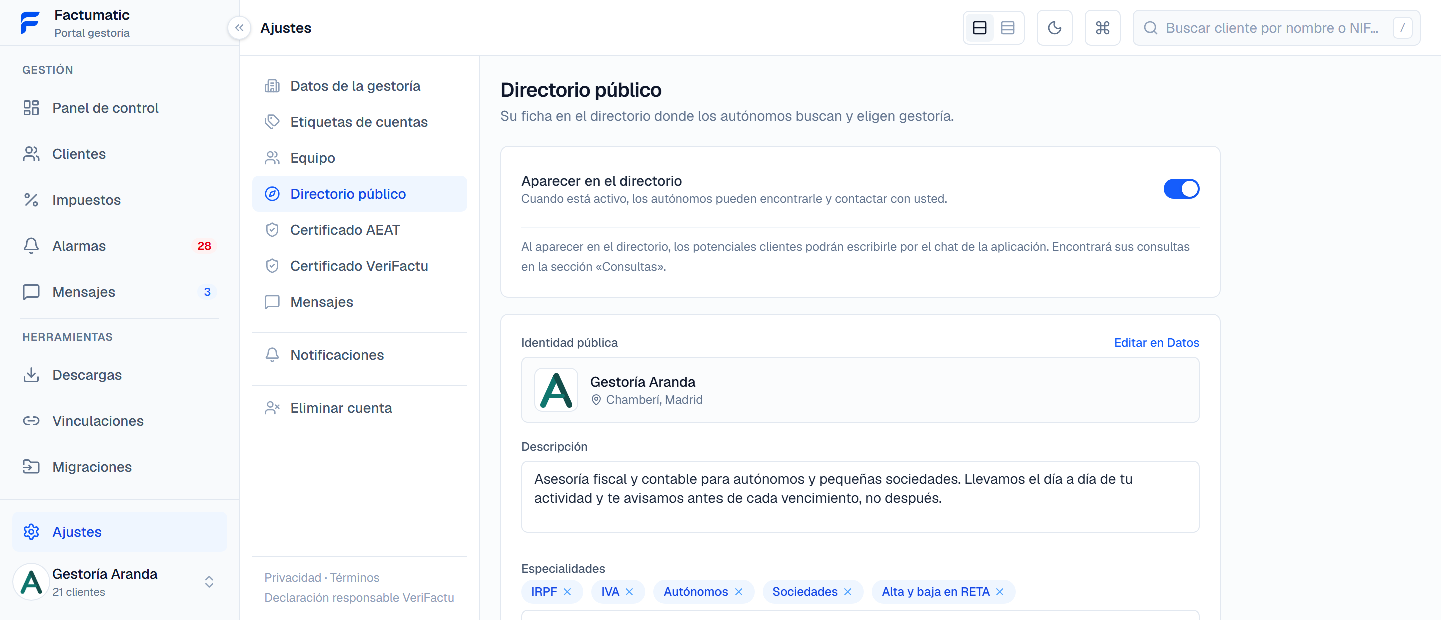Click the Editar en Datos link
Image resolution: width=1441 pixels, height=620 pixels.
[x=1156, y=342]
